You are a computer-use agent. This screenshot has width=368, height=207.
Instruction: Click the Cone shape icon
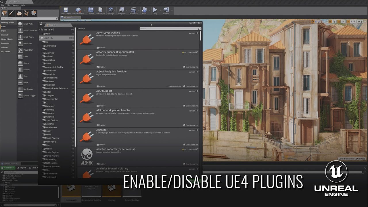(x=20, y=76)
